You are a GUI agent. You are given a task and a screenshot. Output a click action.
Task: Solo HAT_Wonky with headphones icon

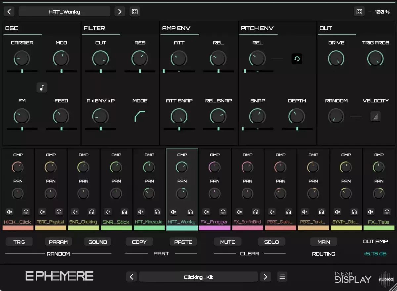coord(190,212)
